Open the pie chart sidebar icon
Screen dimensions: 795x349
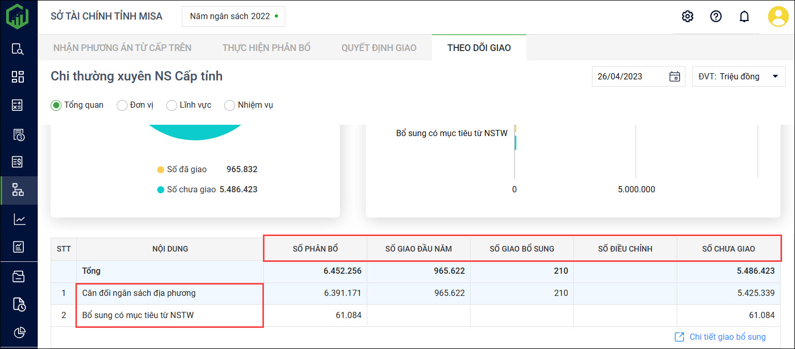19,333
